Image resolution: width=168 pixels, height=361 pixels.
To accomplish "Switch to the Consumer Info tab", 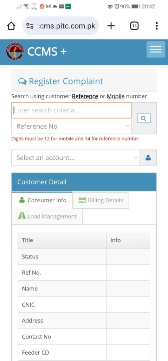I will point(42,200).
